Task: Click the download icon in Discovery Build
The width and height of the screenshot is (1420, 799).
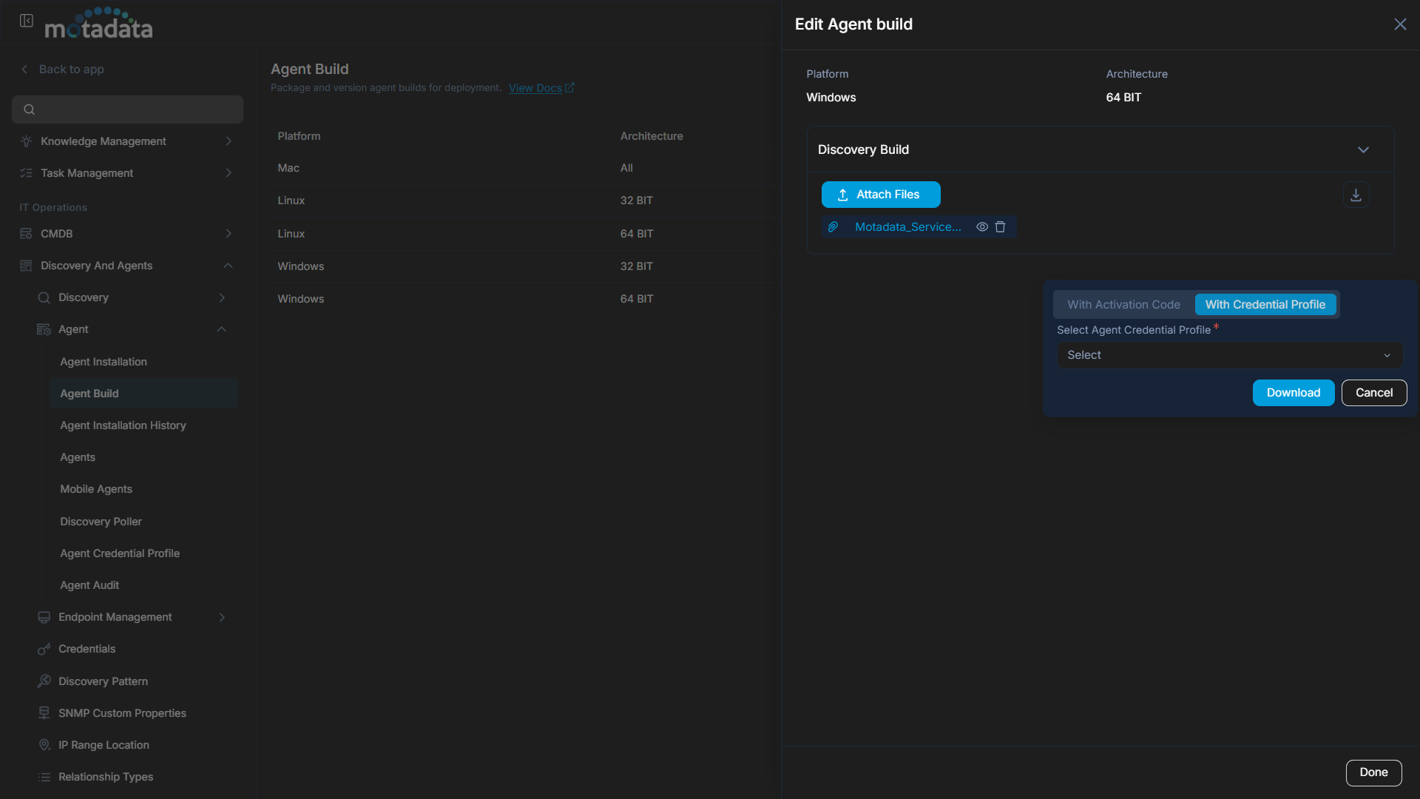Action: [x=1356, y=195]
